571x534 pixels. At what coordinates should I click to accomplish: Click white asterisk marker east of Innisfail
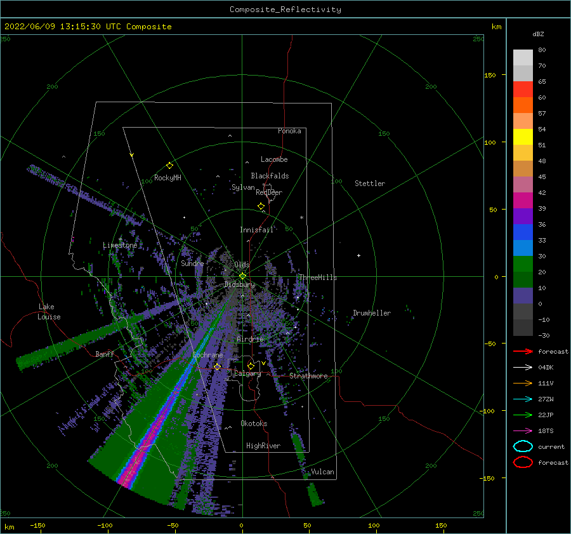point(301,218)
